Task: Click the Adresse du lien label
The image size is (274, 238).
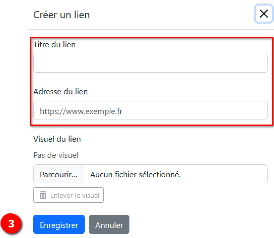Action: pyautogui.click(x=60, y=92)
